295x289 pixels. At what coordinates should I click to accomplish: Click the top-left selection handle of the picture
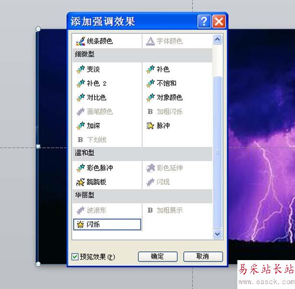coord(38,29)
